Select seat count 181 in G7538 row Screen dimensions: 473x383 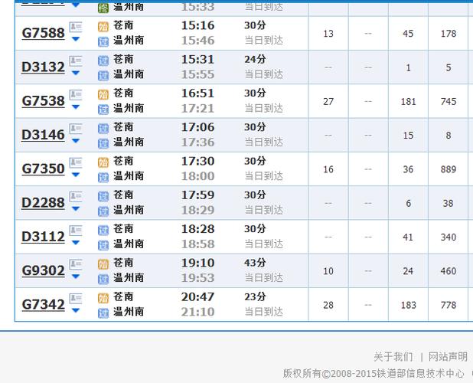[x=408, y=101]
